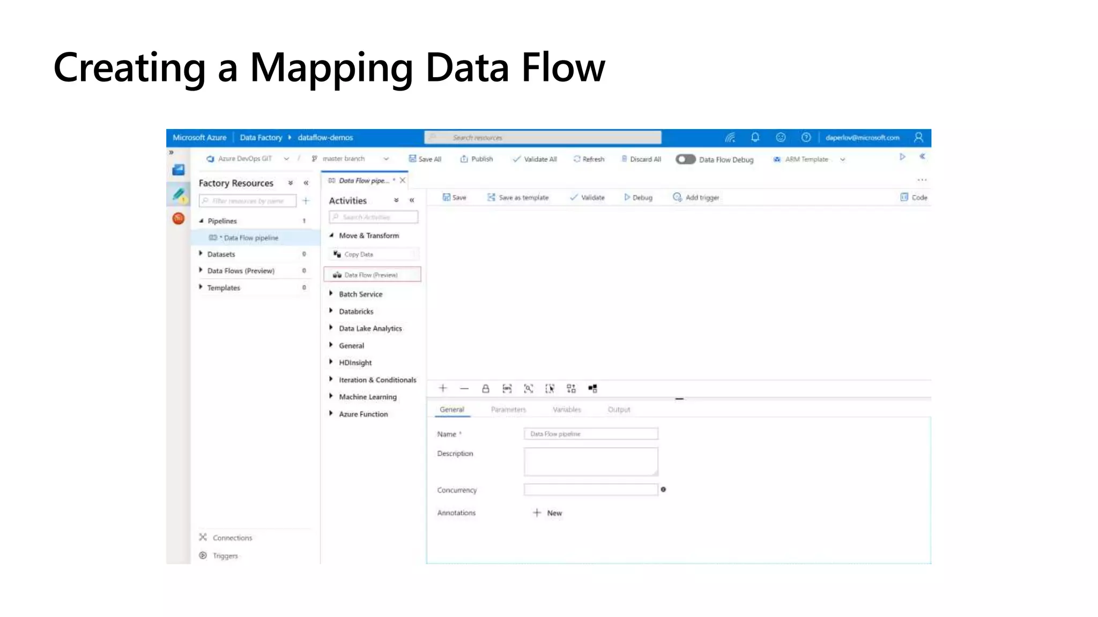Viewport: 1098px width, 617px height.
Task: Click Add trigger button
Action: [x=696, y=198]
